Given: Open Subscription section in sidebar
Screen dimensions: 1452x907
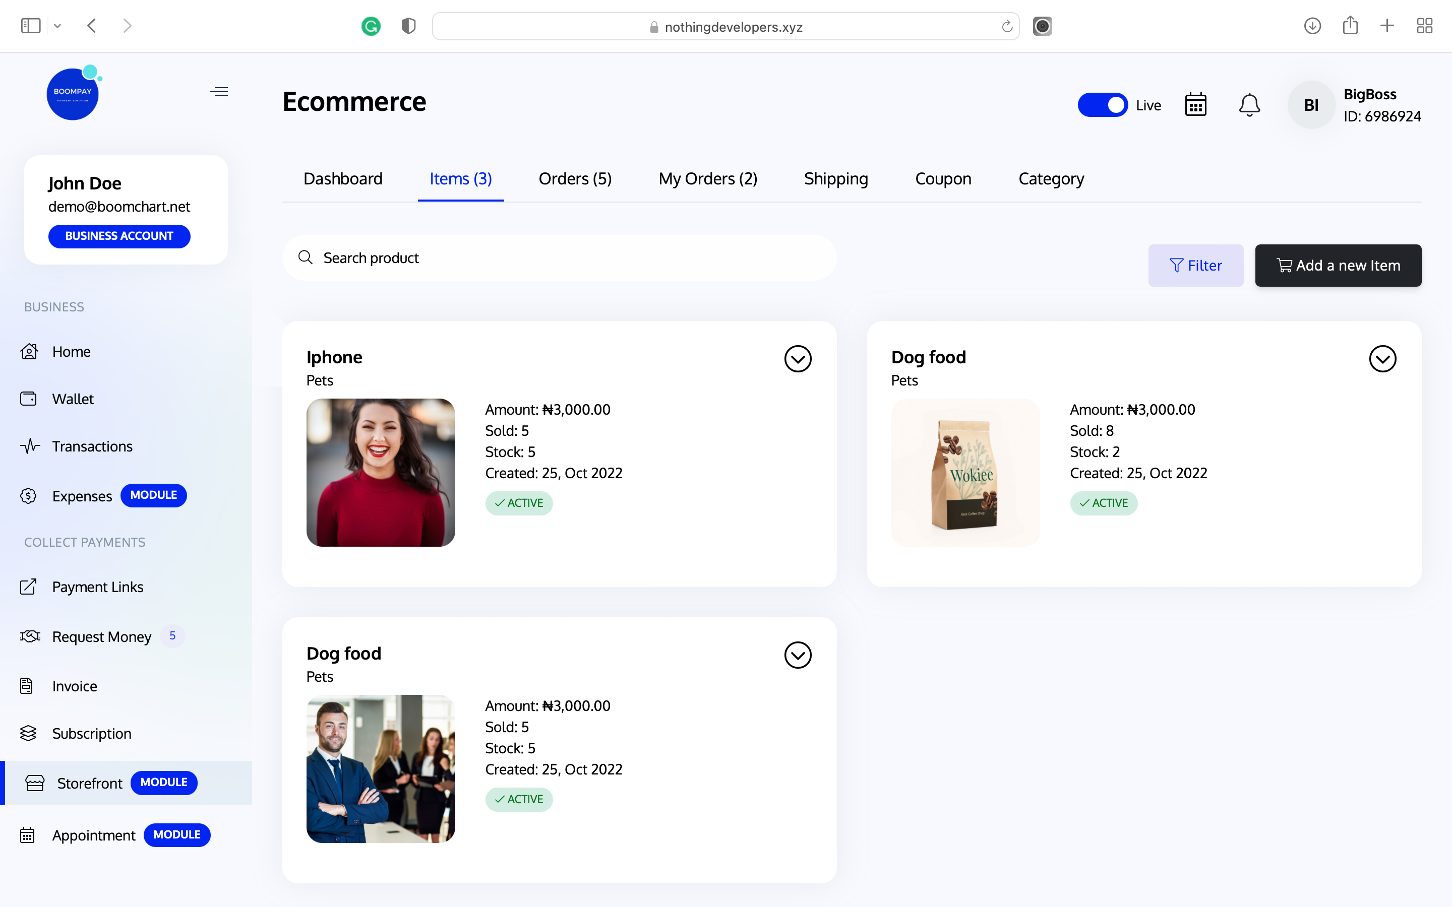Looking at the screenshot, I should (92, 733).
